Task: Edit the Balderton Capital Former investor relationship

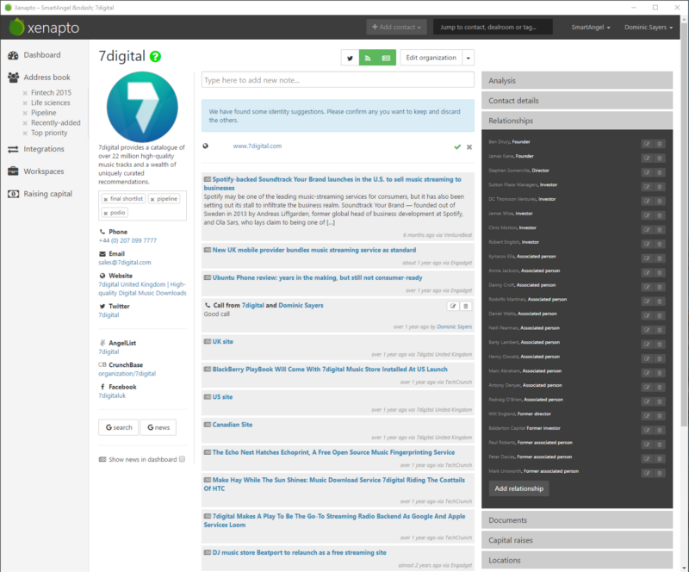Action: point(647,430)
